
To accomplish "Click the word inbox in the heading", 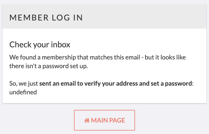I will [x=60, y=44].
